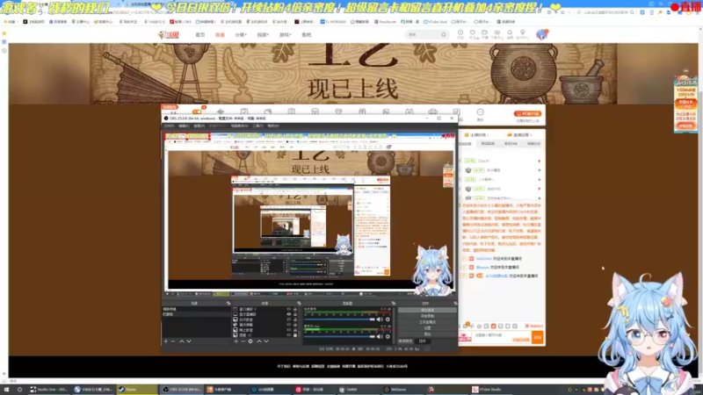Toggle the orange switch above the OBS window
The width and height of the screenshot is (703, 395).
click(x=197, y=111)
